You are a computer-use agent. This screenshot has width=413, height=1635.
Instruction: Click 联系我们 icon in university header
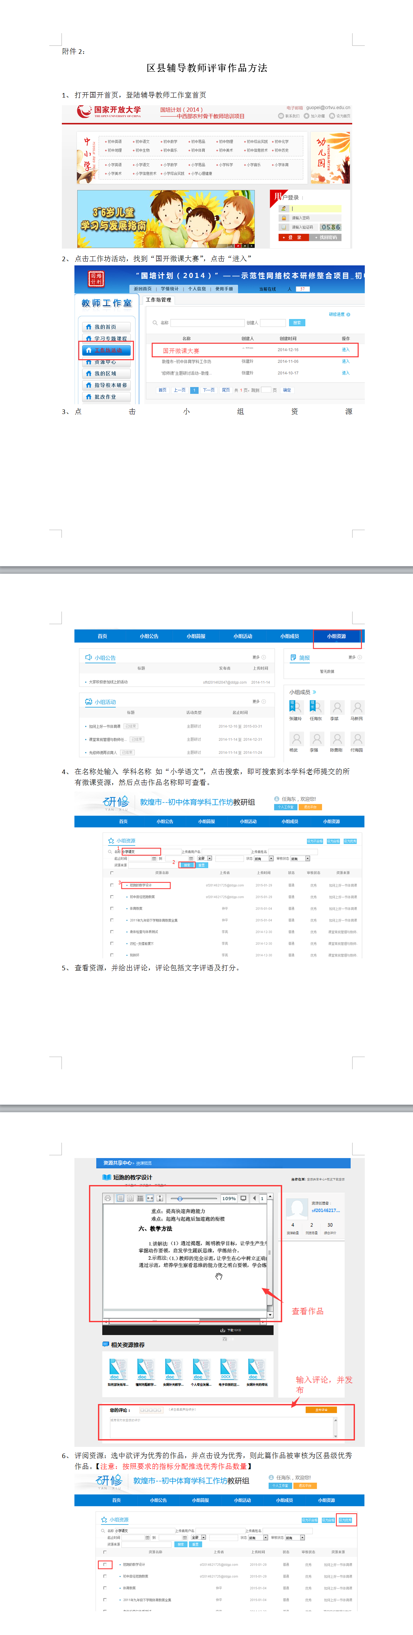pyautogui.click(x=281, y=116)
